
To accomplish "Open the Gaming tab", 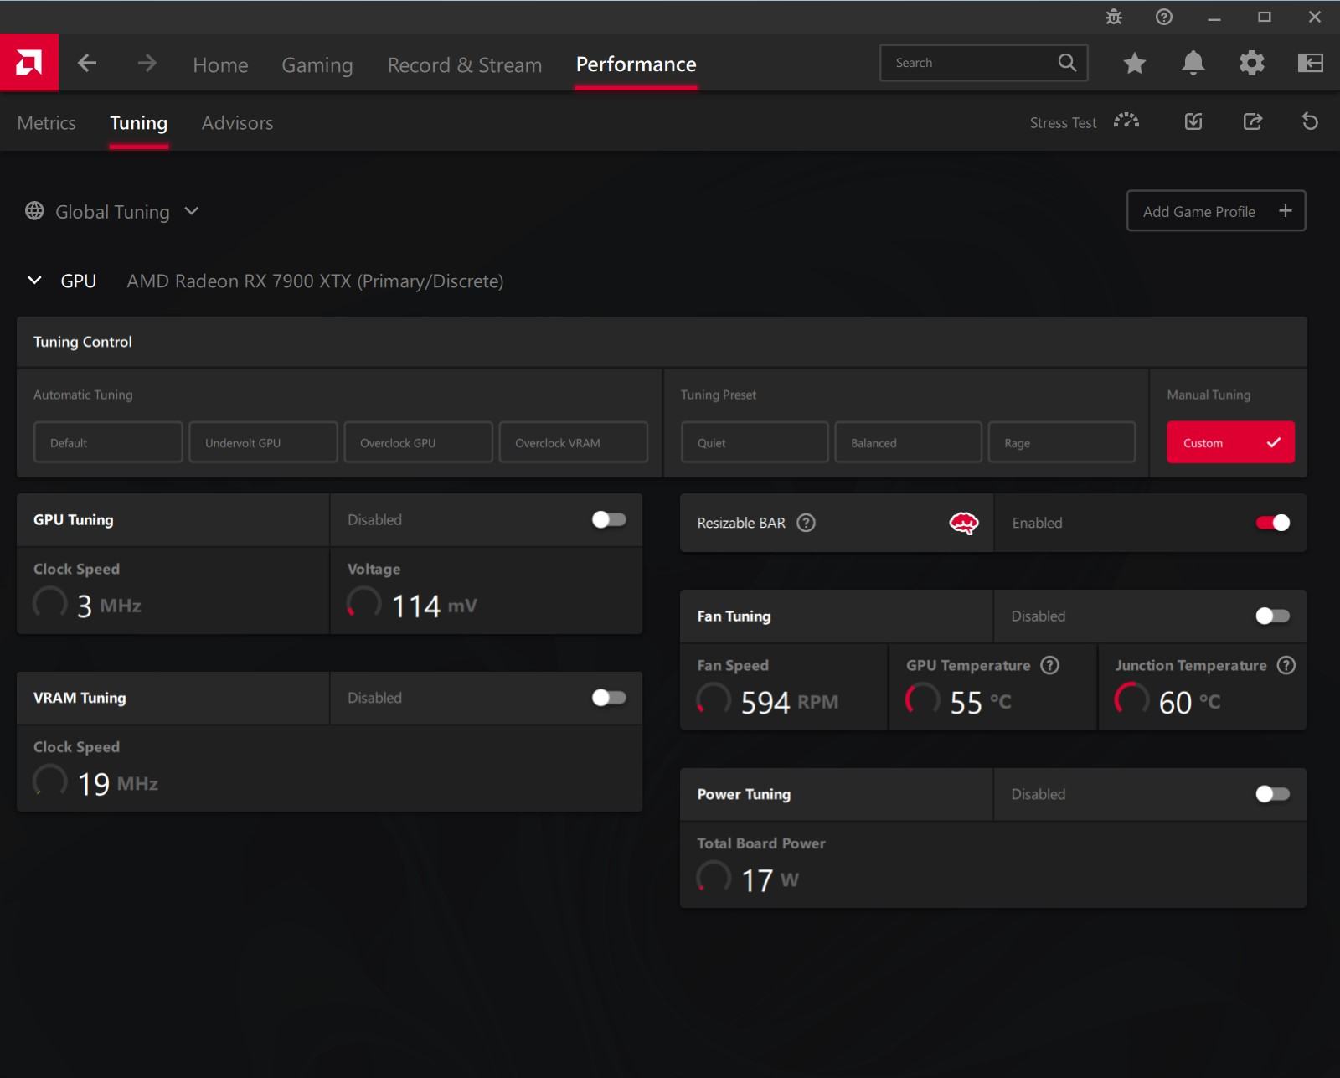I will click(317, 64).
